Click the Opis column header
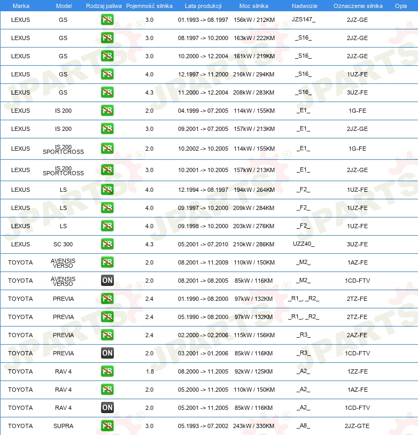 [x=401, y=6]
